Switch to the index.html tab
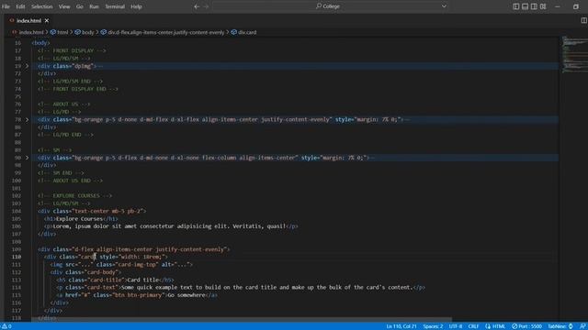 [x=28, y=20]
